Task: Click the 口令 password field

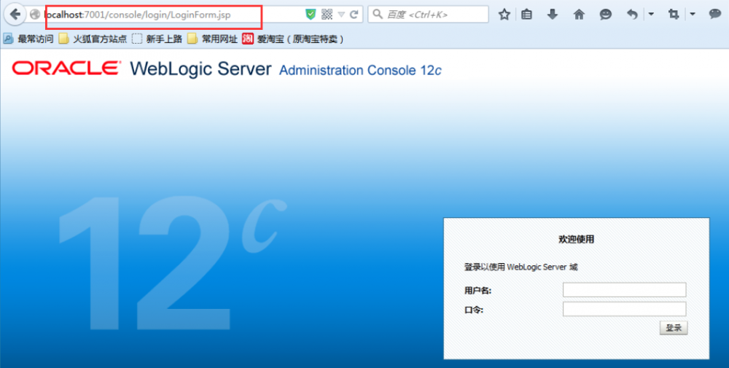Action: [x=625, y=309]
